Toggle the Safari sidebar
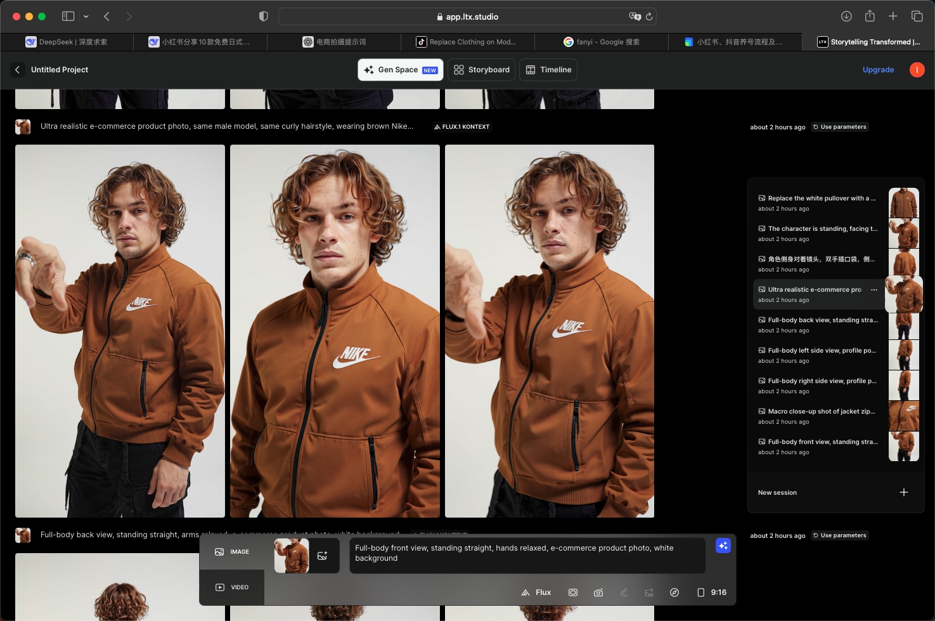This screenshot has height=621, width=935. 68,16
